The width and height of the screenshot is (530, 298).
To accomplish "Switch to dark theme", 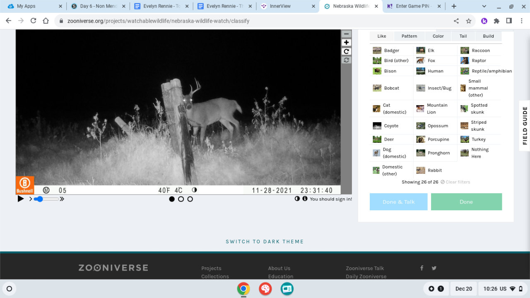I will click(265, 242).
